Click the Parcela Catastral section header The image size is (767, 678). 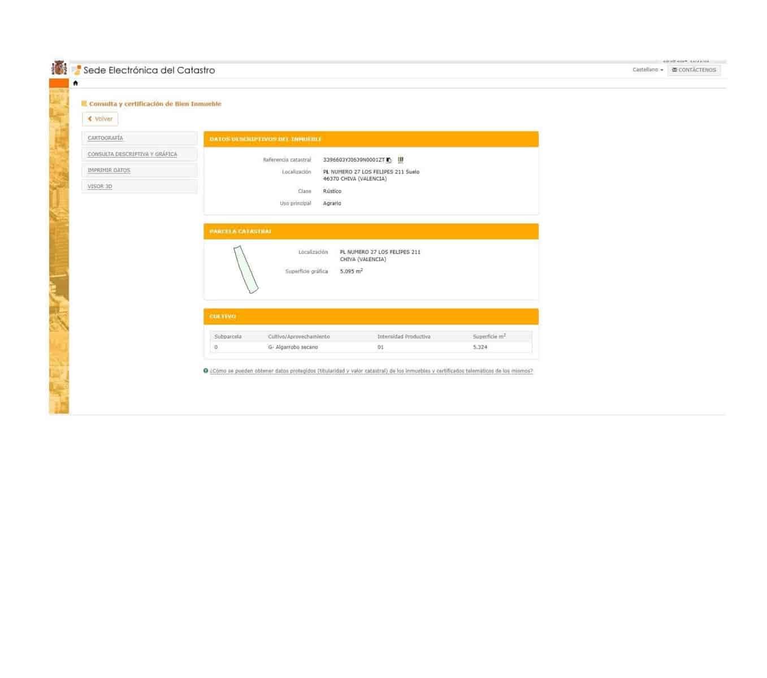pyautogui.click(x=240, y=232)
